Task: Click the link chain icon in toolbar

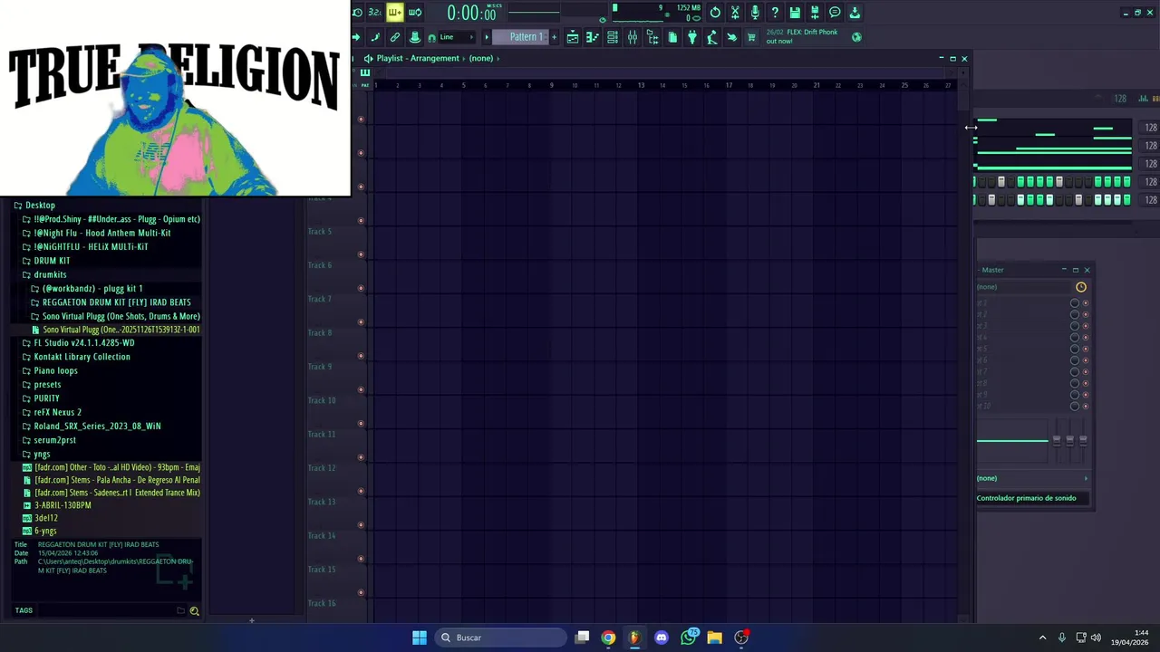Action: click(395, 37)
